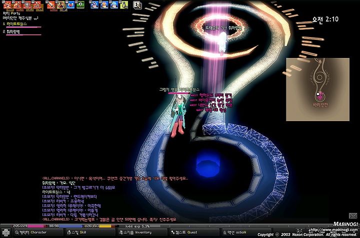Activate the fourth red skill hotkey icon

click(37, 4)
